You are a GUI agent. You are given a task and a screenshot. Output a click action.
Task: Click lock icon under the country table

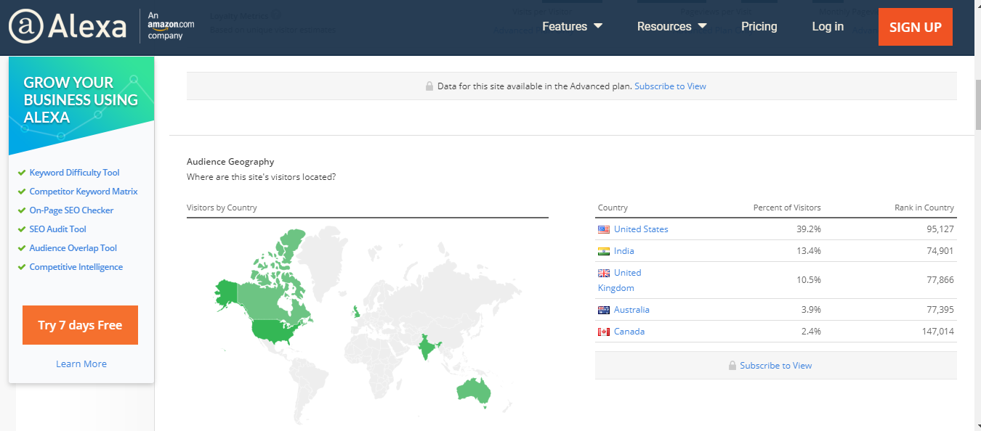click(732, 366)
